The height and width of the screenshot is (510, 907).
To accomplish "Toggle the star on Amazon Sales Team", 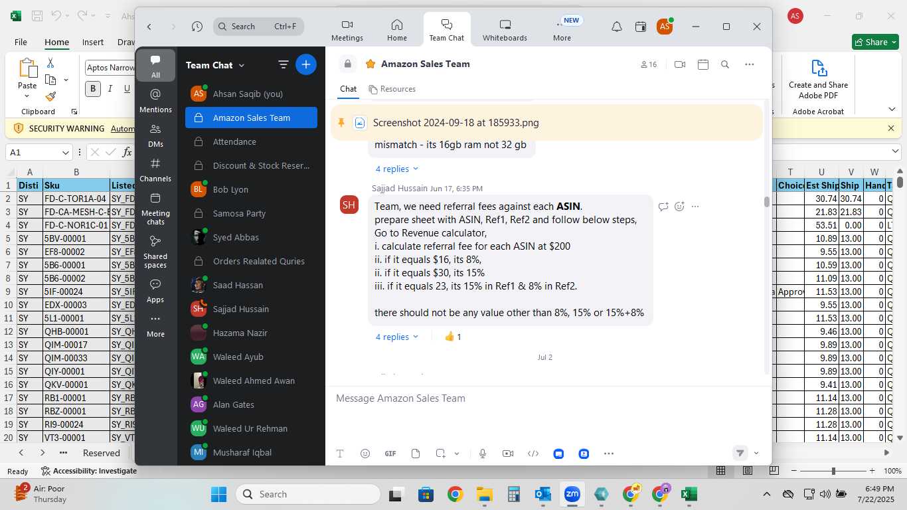I will pyautogui.click(x=370, y=64).
